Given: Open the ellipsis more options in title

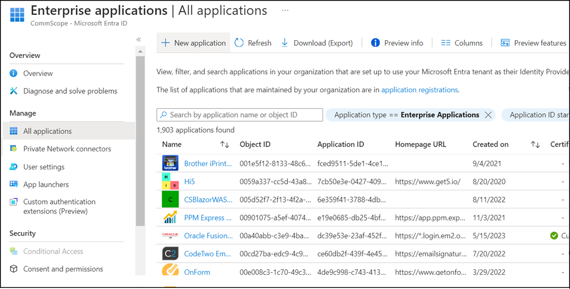Looking at the screenshot, I should [285, 11].
